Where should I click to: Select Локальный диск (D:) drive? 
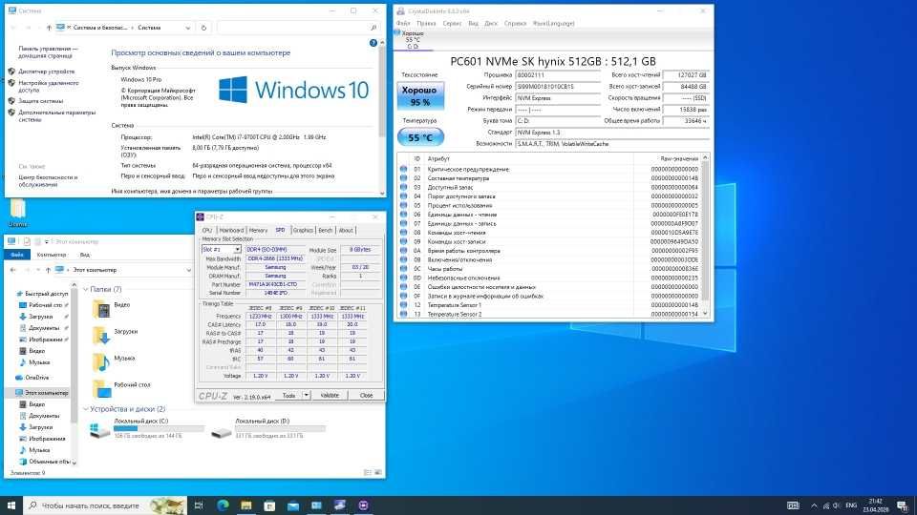click(x=268, y=428)
